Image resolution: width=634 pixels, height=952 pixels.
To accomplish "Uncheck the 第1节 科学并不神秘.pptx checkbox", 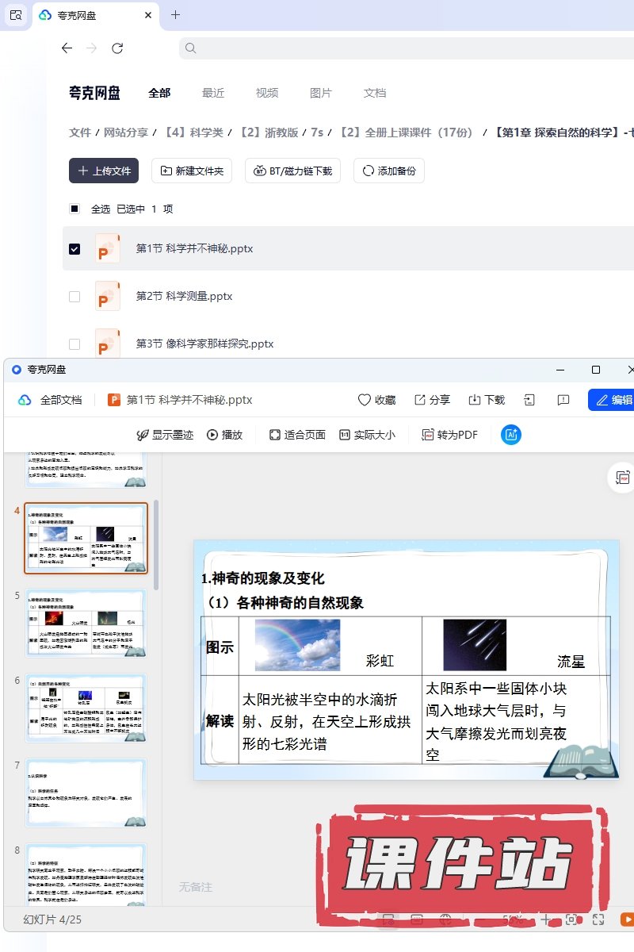I will pyautogui.click(x=74, y=248).
